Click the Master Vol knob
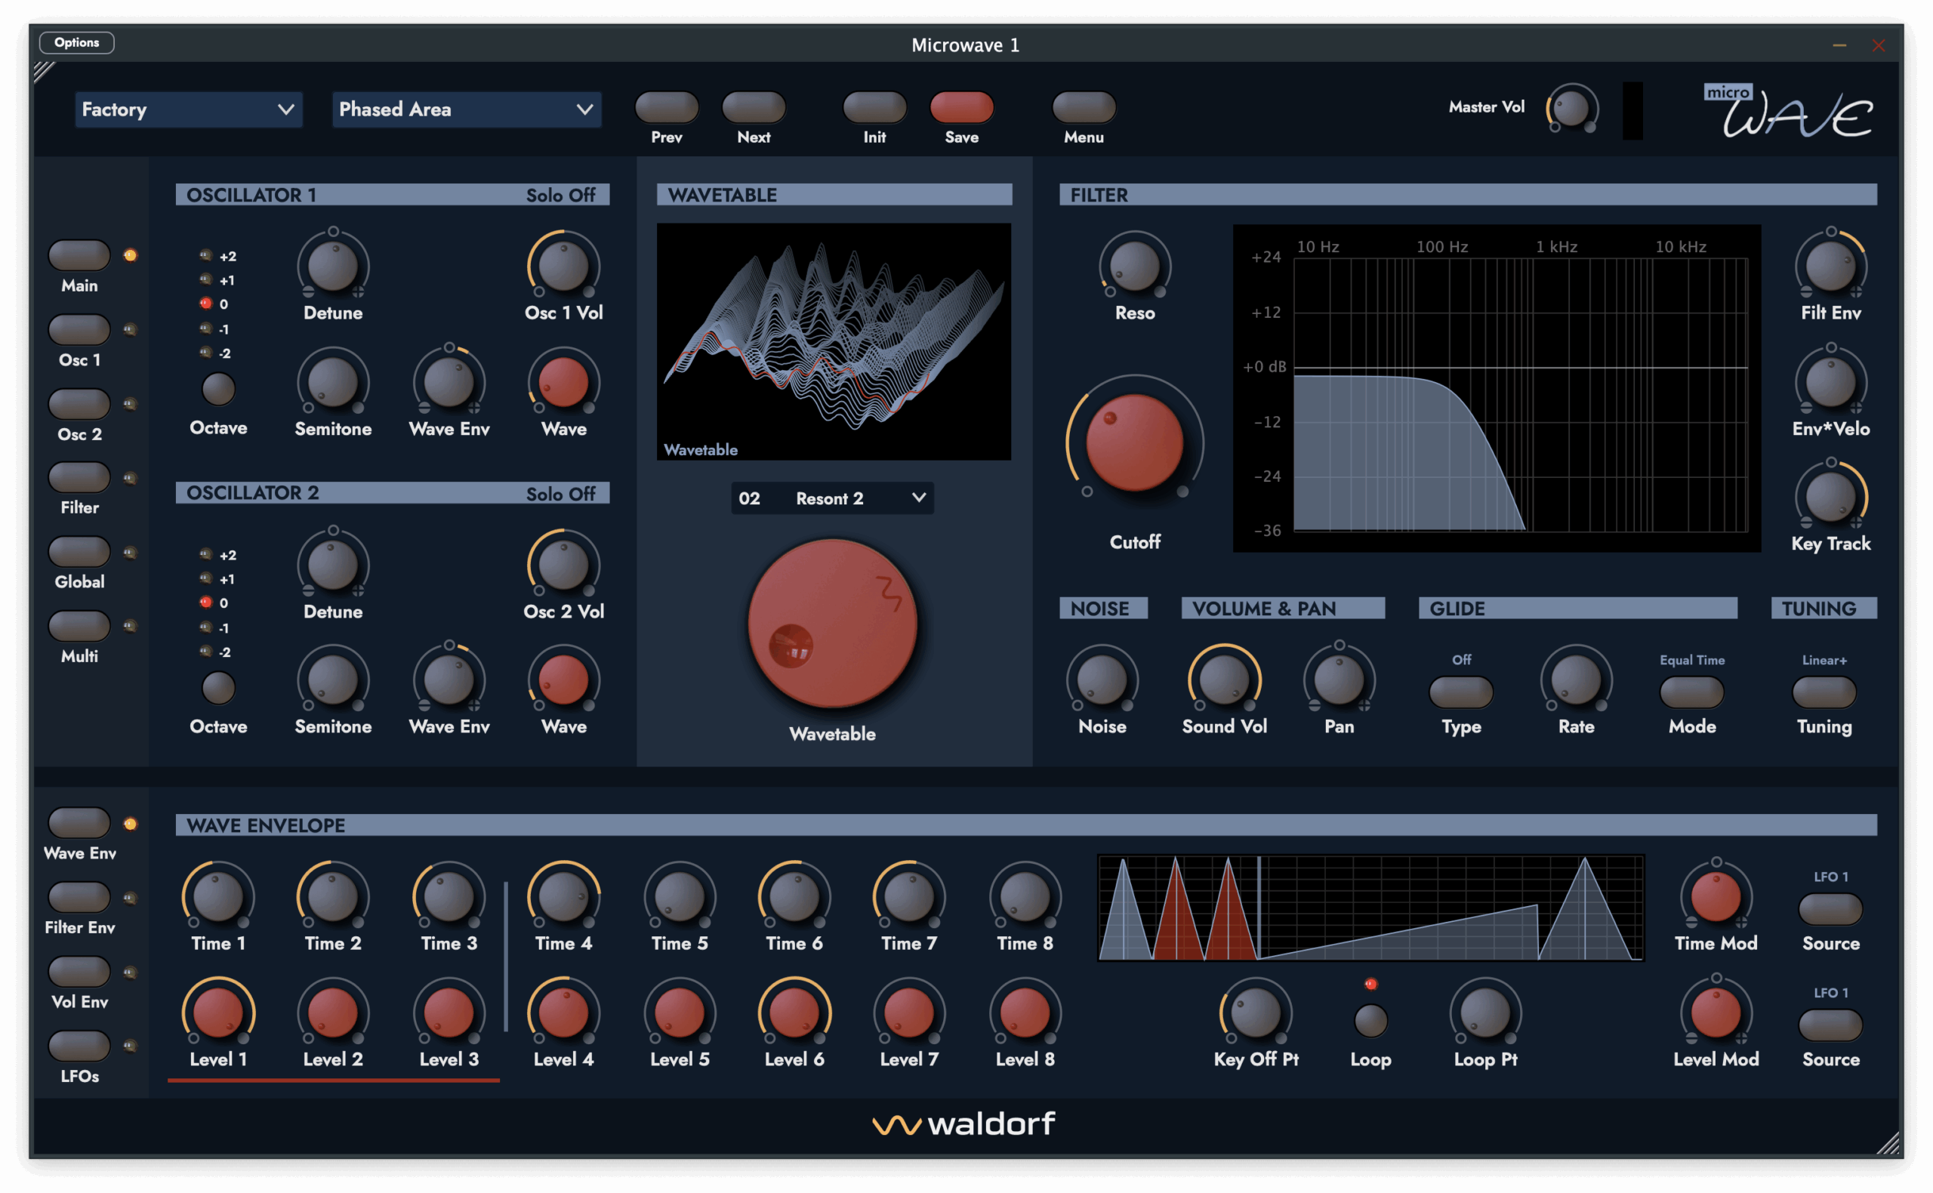This screenshot has height=1193, width=1933. click(x=1571, y=108)
